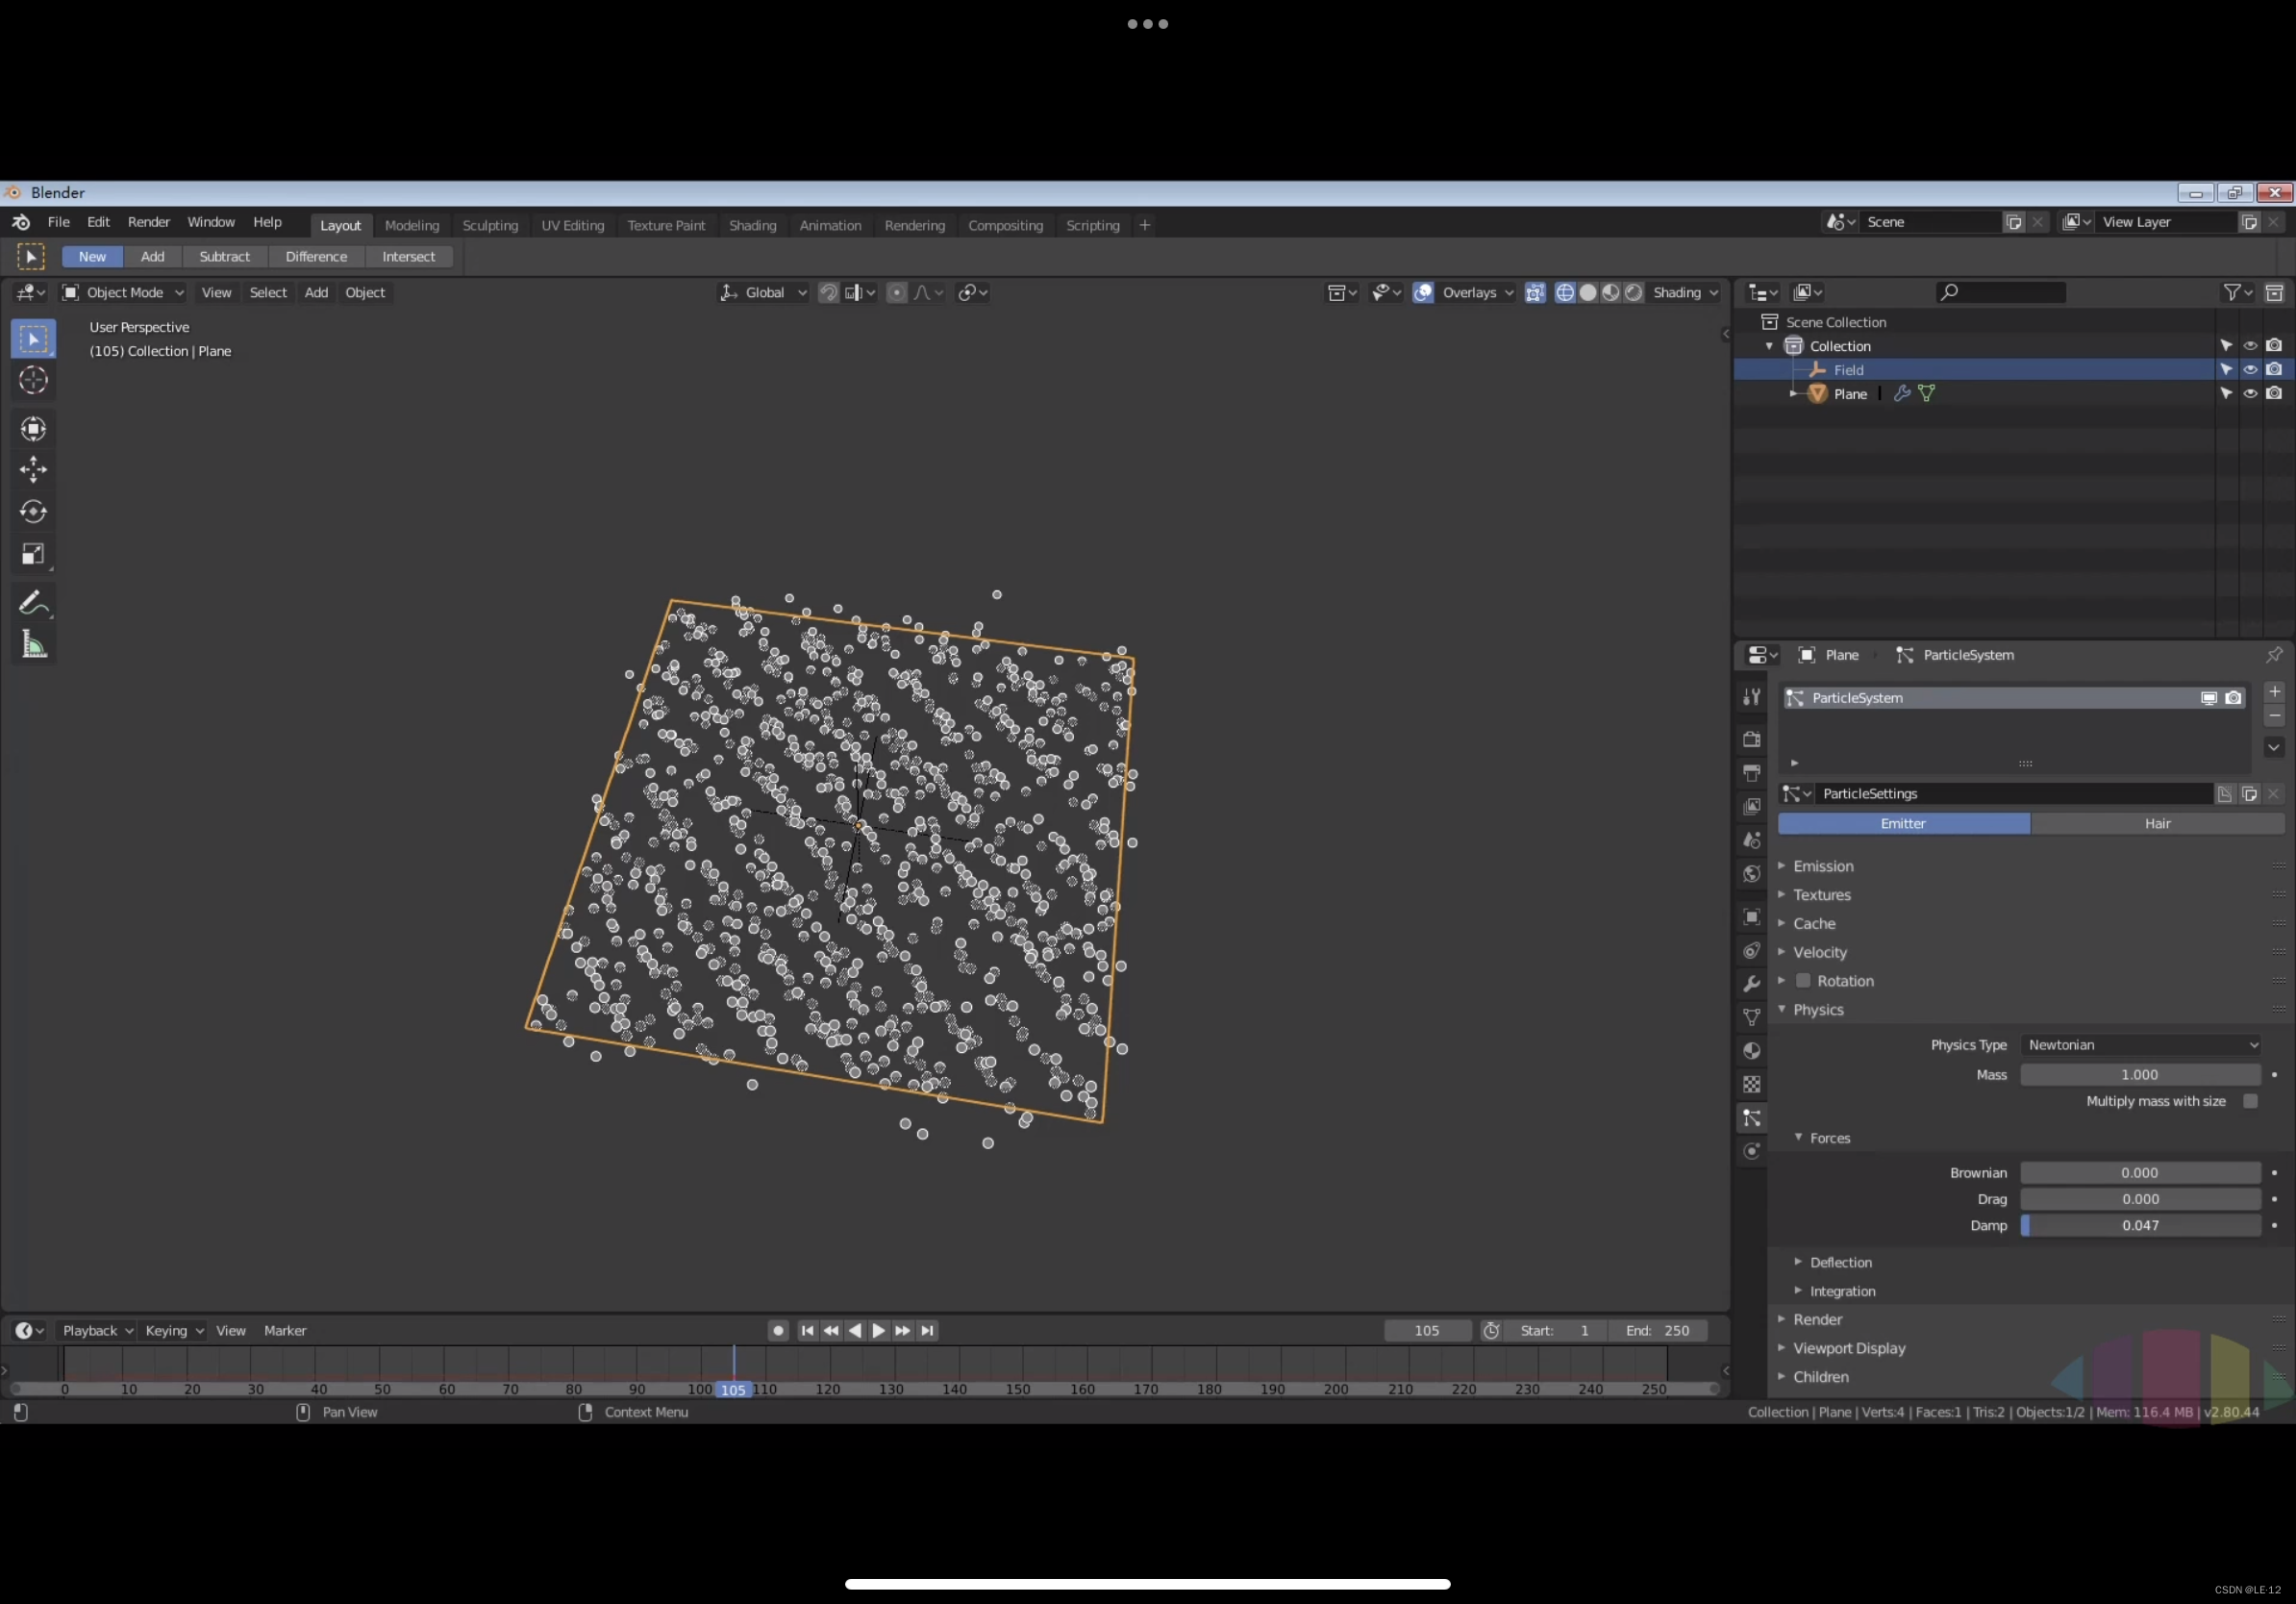Select the Annotate pencil tool
Screen dimensions: 2296x1604
[x=33, y=603]
